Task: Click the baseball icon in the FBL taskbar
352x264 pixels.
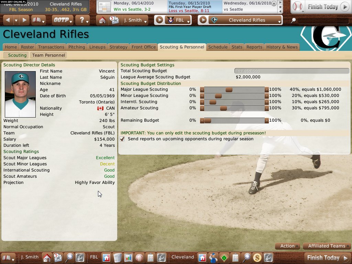Action: coord(140,258)
